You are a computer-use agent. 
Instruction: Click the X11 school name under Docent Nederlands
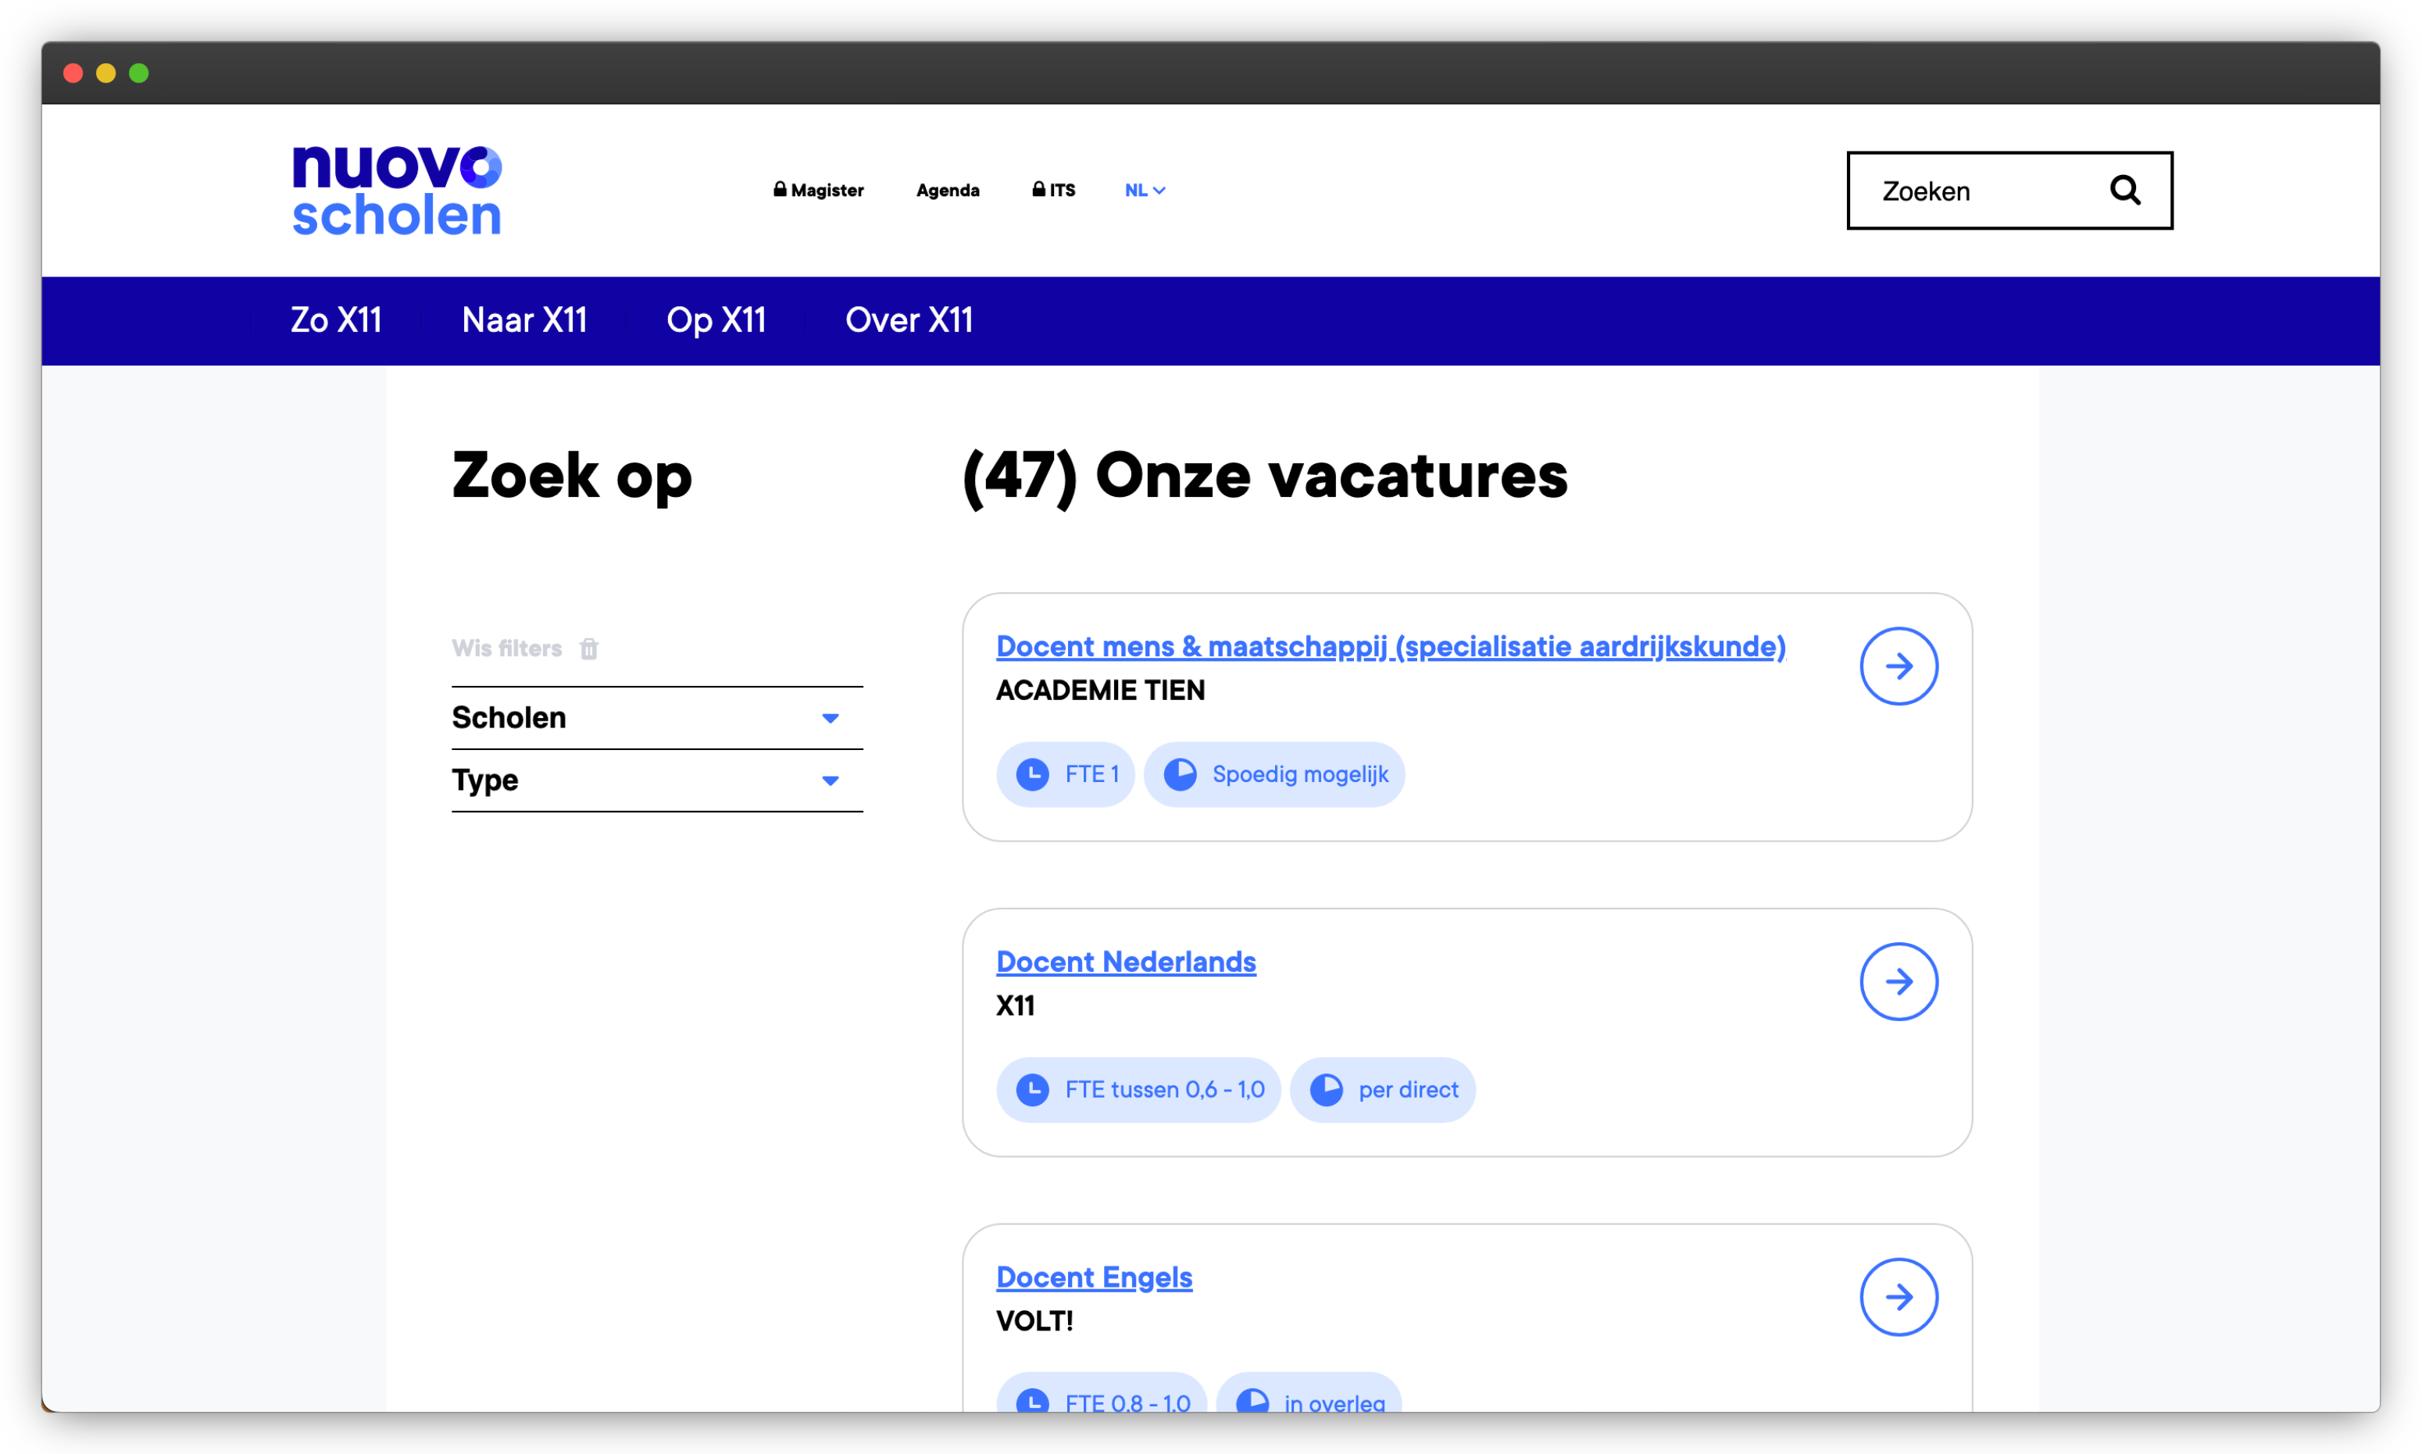(x=1015, y=1006)
